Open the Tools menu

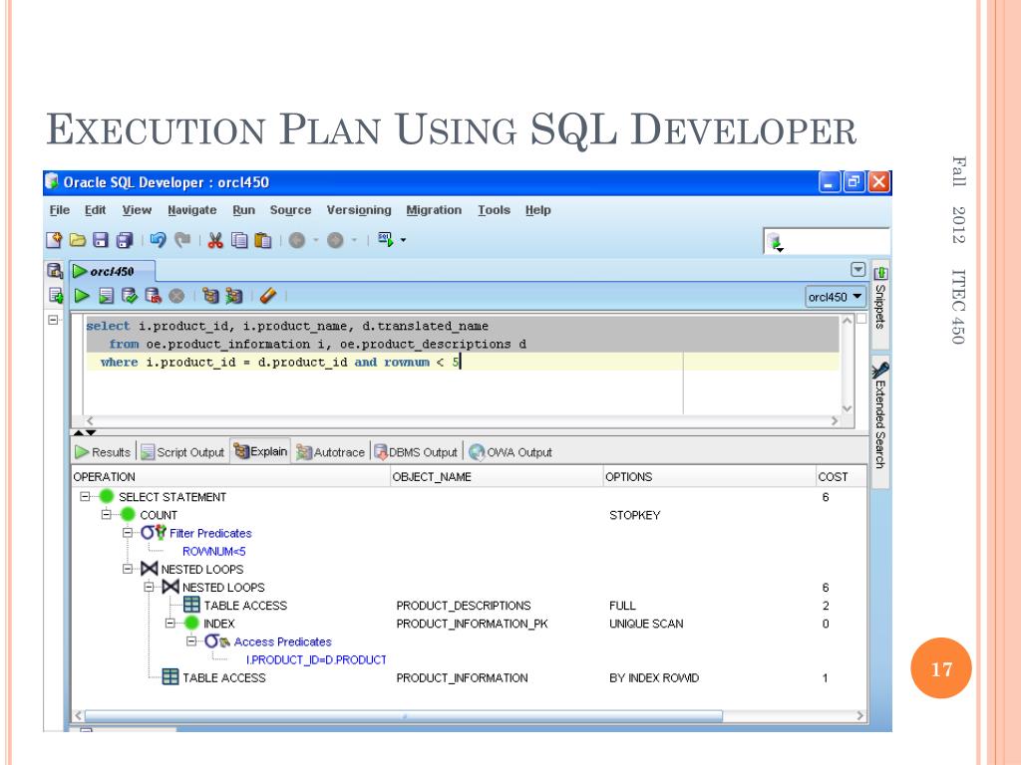[494, 210]
